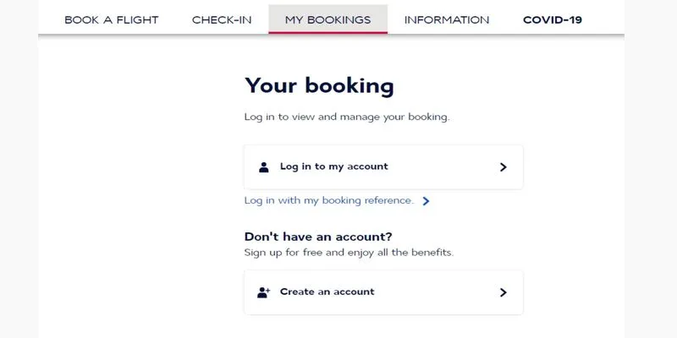This screenshot has height=338, width=677.
Task: Follow 'Log in with my booking reference' link
Action: tap(329, 200)
